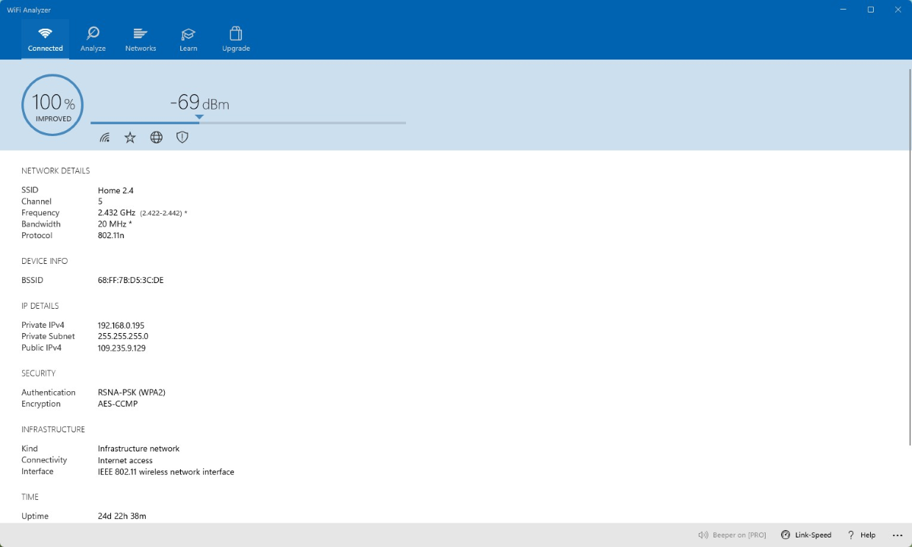
Task: Open the ellipsis overflow menu
Action: tap(898, 535)
